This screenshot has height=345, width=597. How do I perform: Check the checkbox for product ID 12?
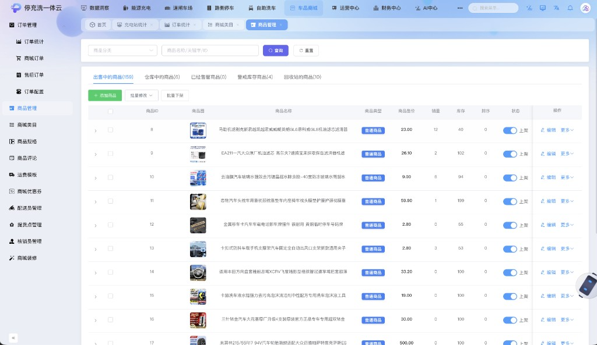(110, 225)
